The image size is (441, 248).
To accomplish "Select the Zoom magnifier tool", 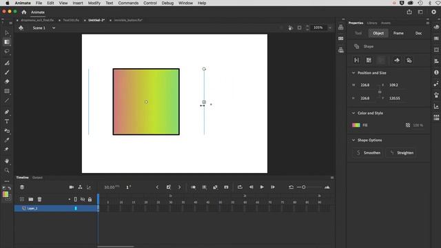I will [7, 170].
